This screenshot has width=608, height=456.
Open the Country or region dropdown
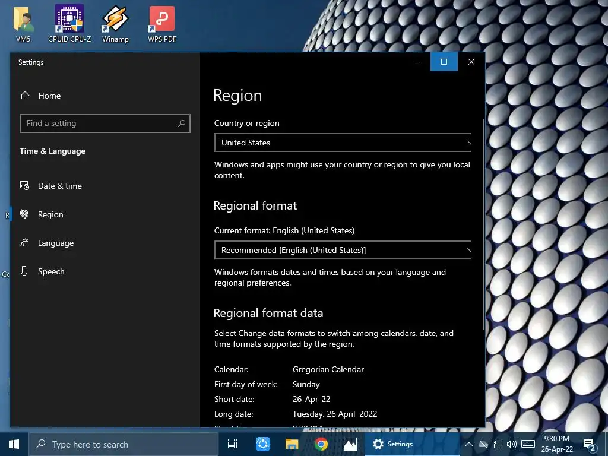click(x=343, y=142)
